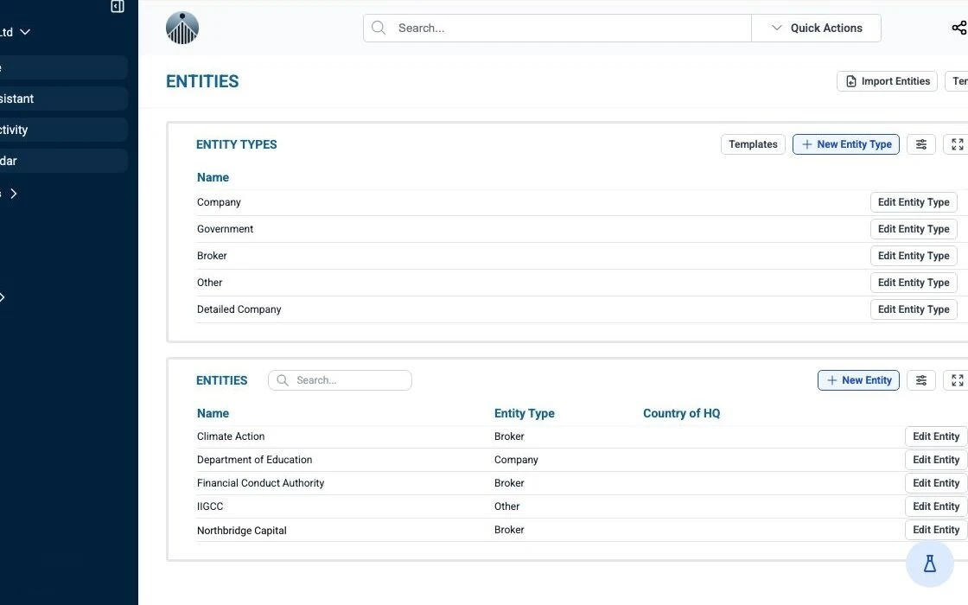The height and width of the screenshot is (605, 968).
Task: Select the IIGCC entity name
Action: (x=210, y=506)
